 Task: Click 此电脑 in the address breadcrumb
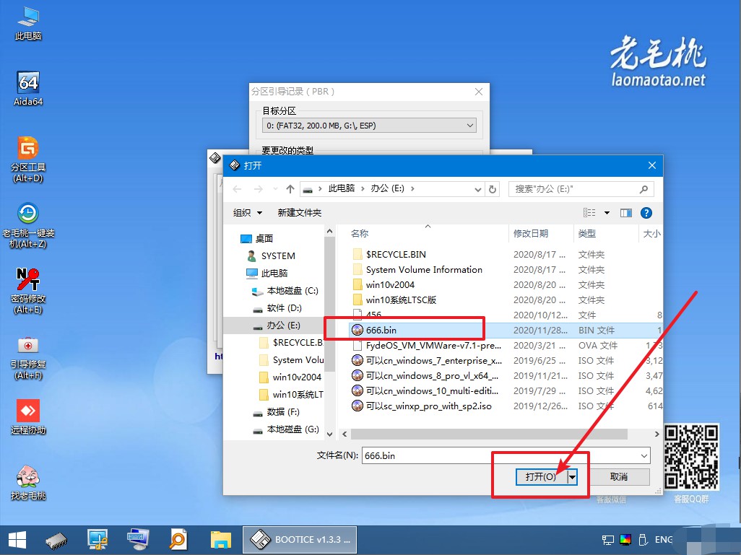coord(342,188)
